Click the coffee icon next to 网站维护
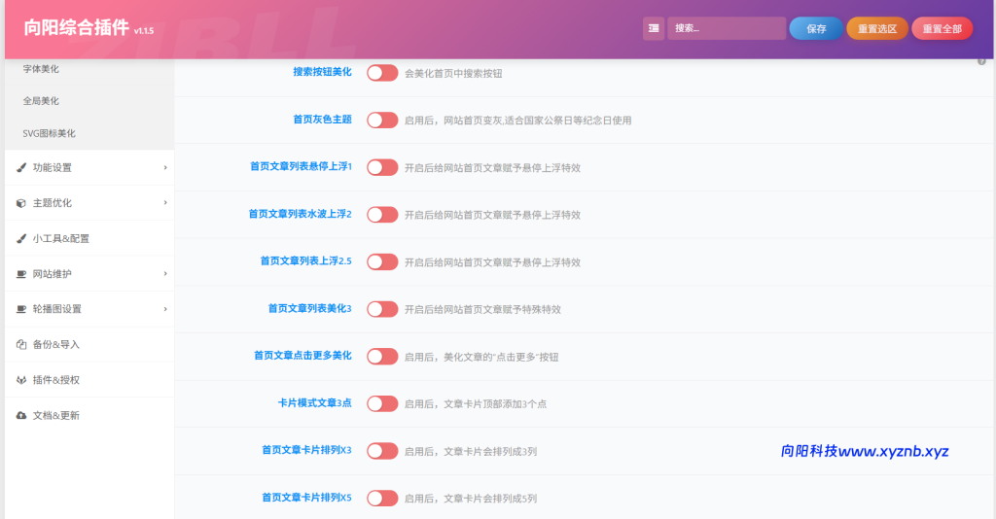 tap(21, 274)
